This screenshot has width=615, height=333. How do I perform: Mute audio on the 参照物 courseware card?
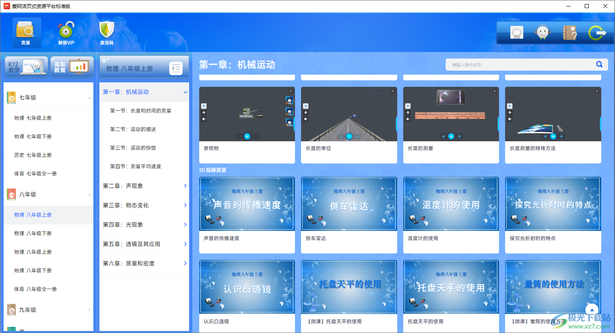point(204,119)
